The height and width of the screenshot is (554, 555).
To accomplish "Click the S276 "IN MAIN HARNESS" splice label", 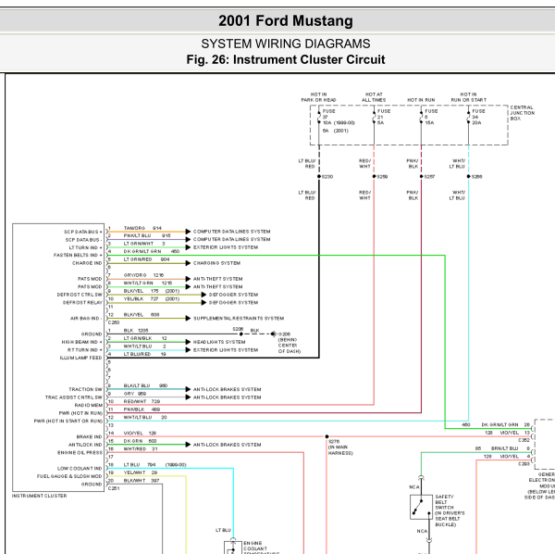I will pos(340,447).
